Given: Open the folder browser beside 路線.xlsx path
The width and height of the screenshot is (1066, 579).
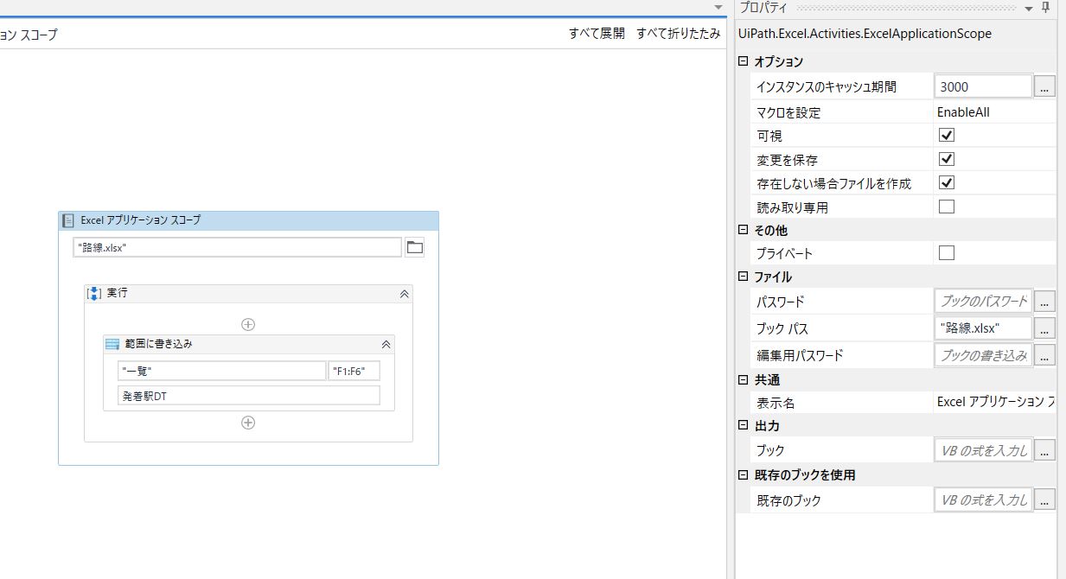Looking at the screenshot, I should (x=414, y=246).
